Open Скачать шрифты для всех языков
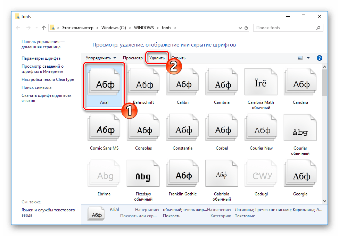This screenshot has height=236, width=339. tap(46, 98)
